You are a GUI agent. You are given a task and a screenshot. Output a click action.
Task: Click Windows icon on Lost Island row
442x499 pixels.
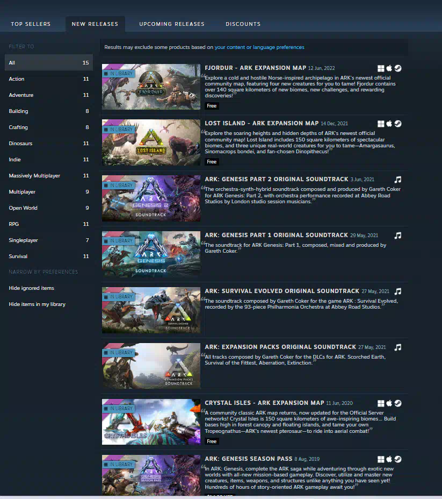tap(381, 124)
